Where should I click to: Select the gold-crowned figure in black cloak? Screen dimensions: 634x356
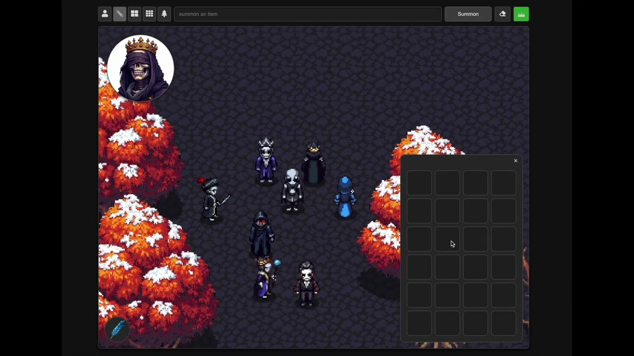tap(314, 163)
